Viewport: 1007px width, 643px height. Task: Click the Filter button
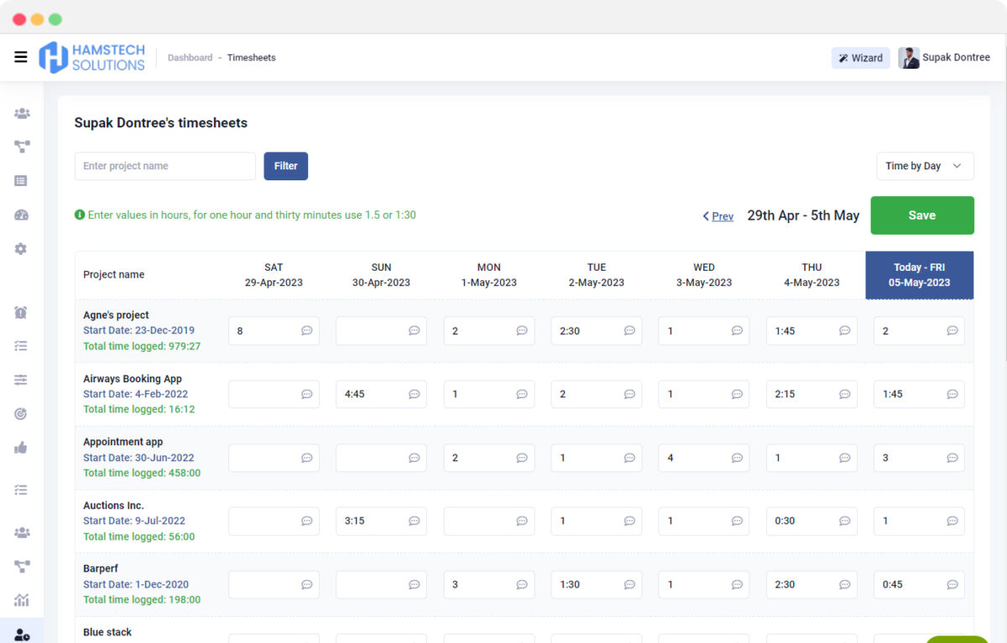(x=285, y=166)
